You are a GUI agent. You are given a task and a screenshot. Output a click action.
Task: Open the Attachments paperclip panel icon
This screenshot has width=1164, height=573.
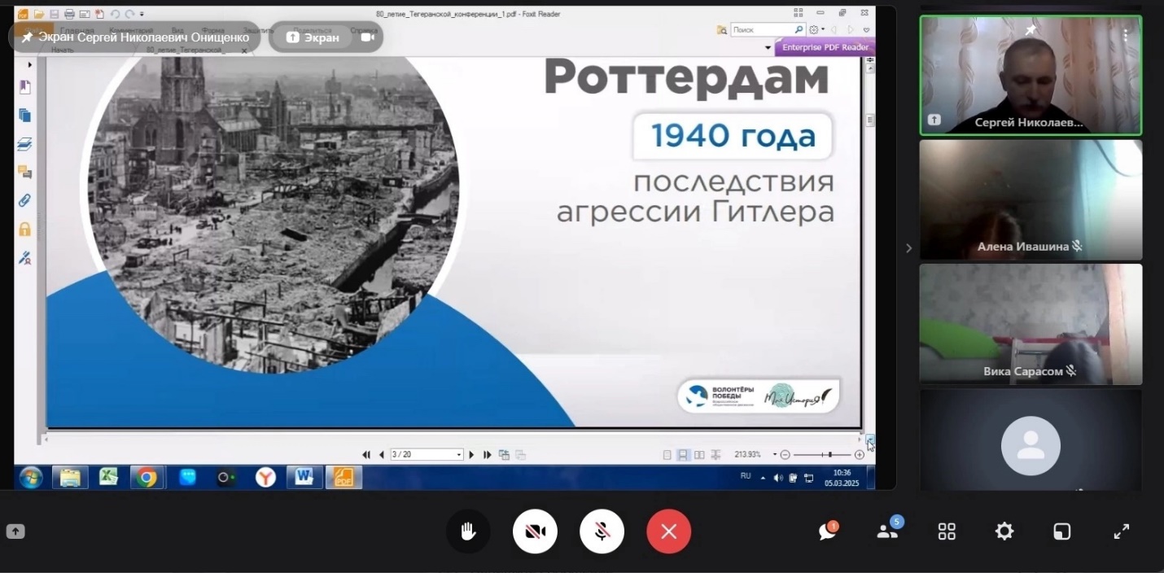click(x=25, y=200)
